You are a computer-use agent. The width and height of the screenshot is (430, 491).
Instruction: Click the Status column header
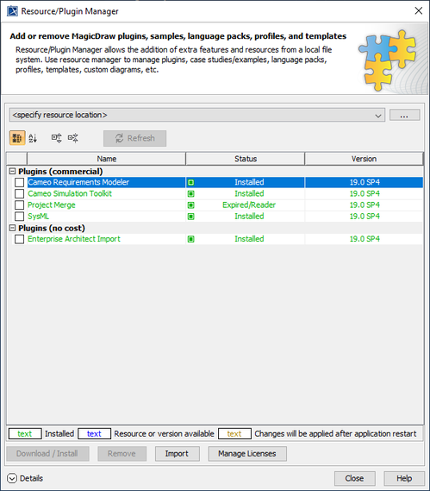pos(246,159)
